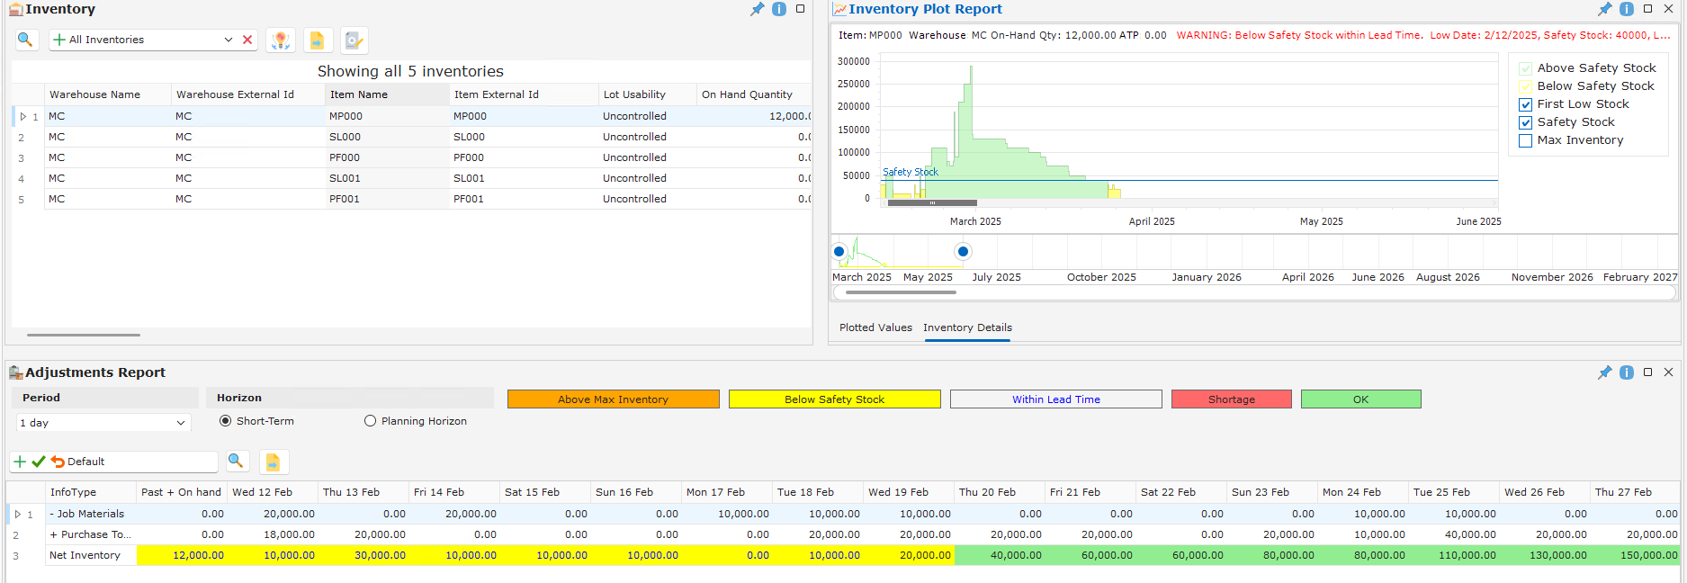The height and width of the screenshot is (583, 1687).
Task: Enable the Max Inventory checkbox
Action: [1526, 140]
